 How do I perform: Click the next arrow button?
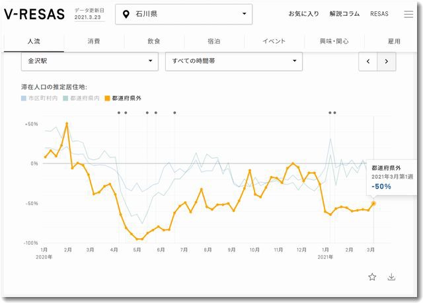387,62
